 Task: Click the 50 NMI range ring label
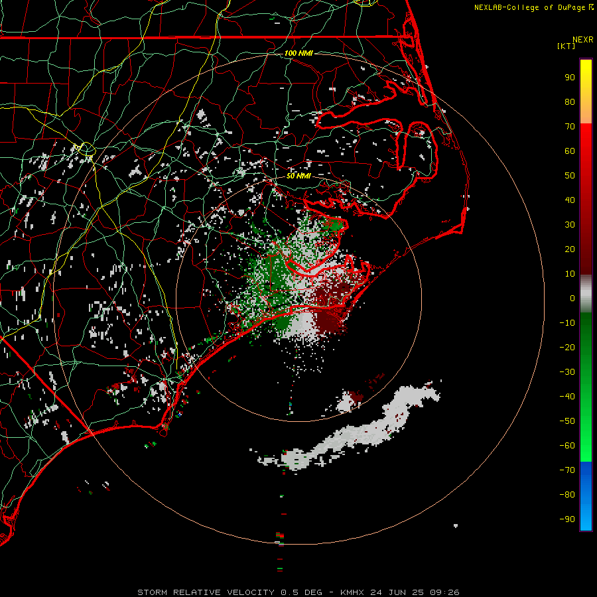(298, 176)
